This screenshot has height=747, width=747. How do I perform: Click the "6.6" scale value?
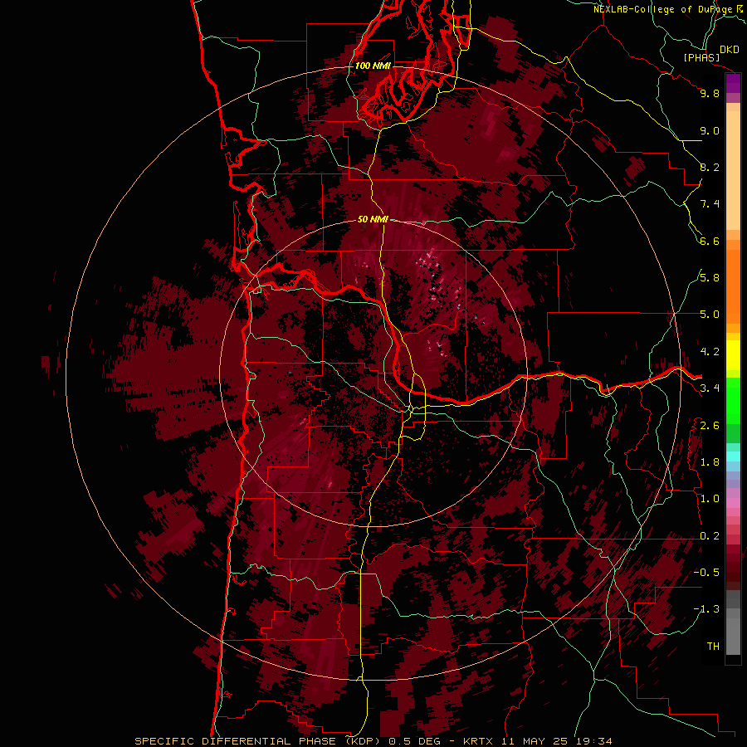(710, 241)
